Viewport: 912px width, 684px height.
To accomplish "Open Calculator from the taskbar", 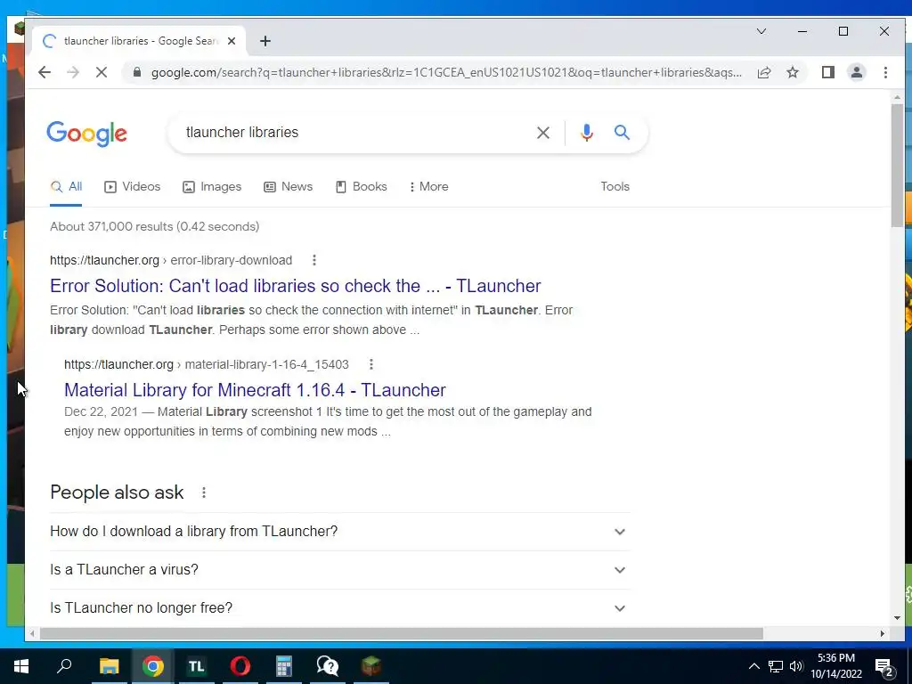I will tap(283, 666).
